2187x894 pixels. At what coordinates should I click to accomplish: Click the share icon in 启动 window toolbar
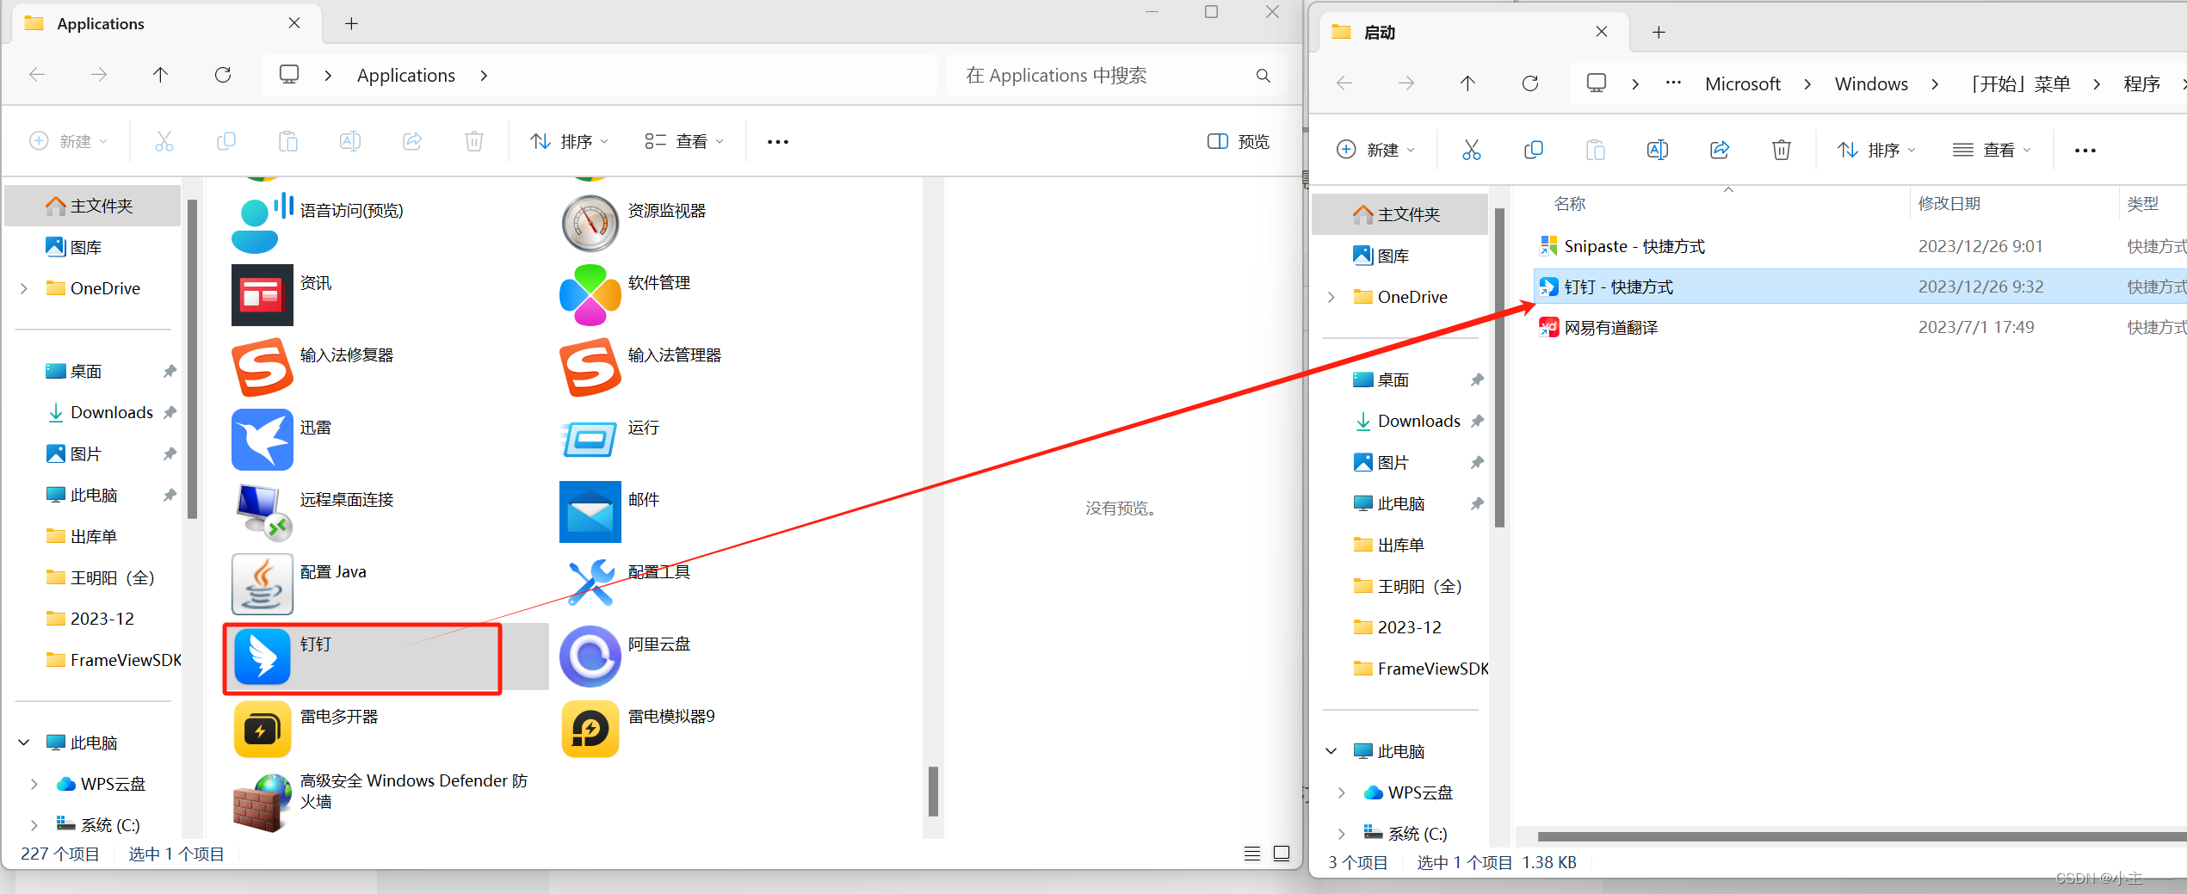point(1720,151)
